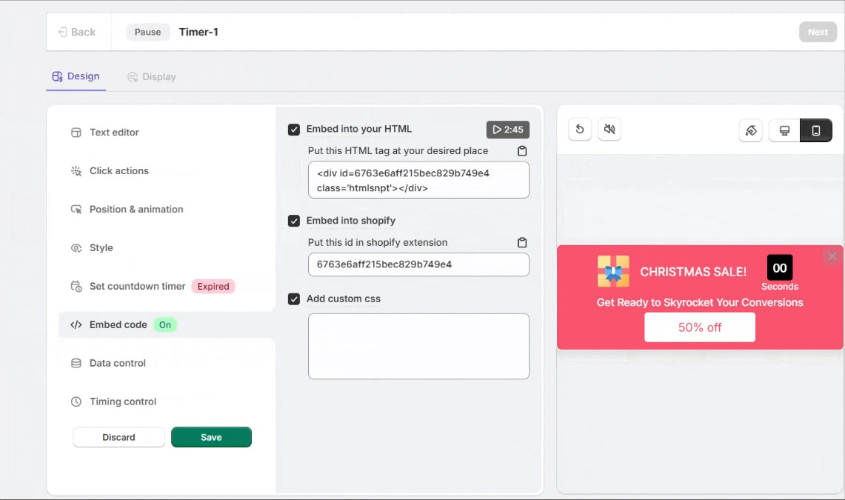Click the countdown timer clock icon

[x=76, y=286]
